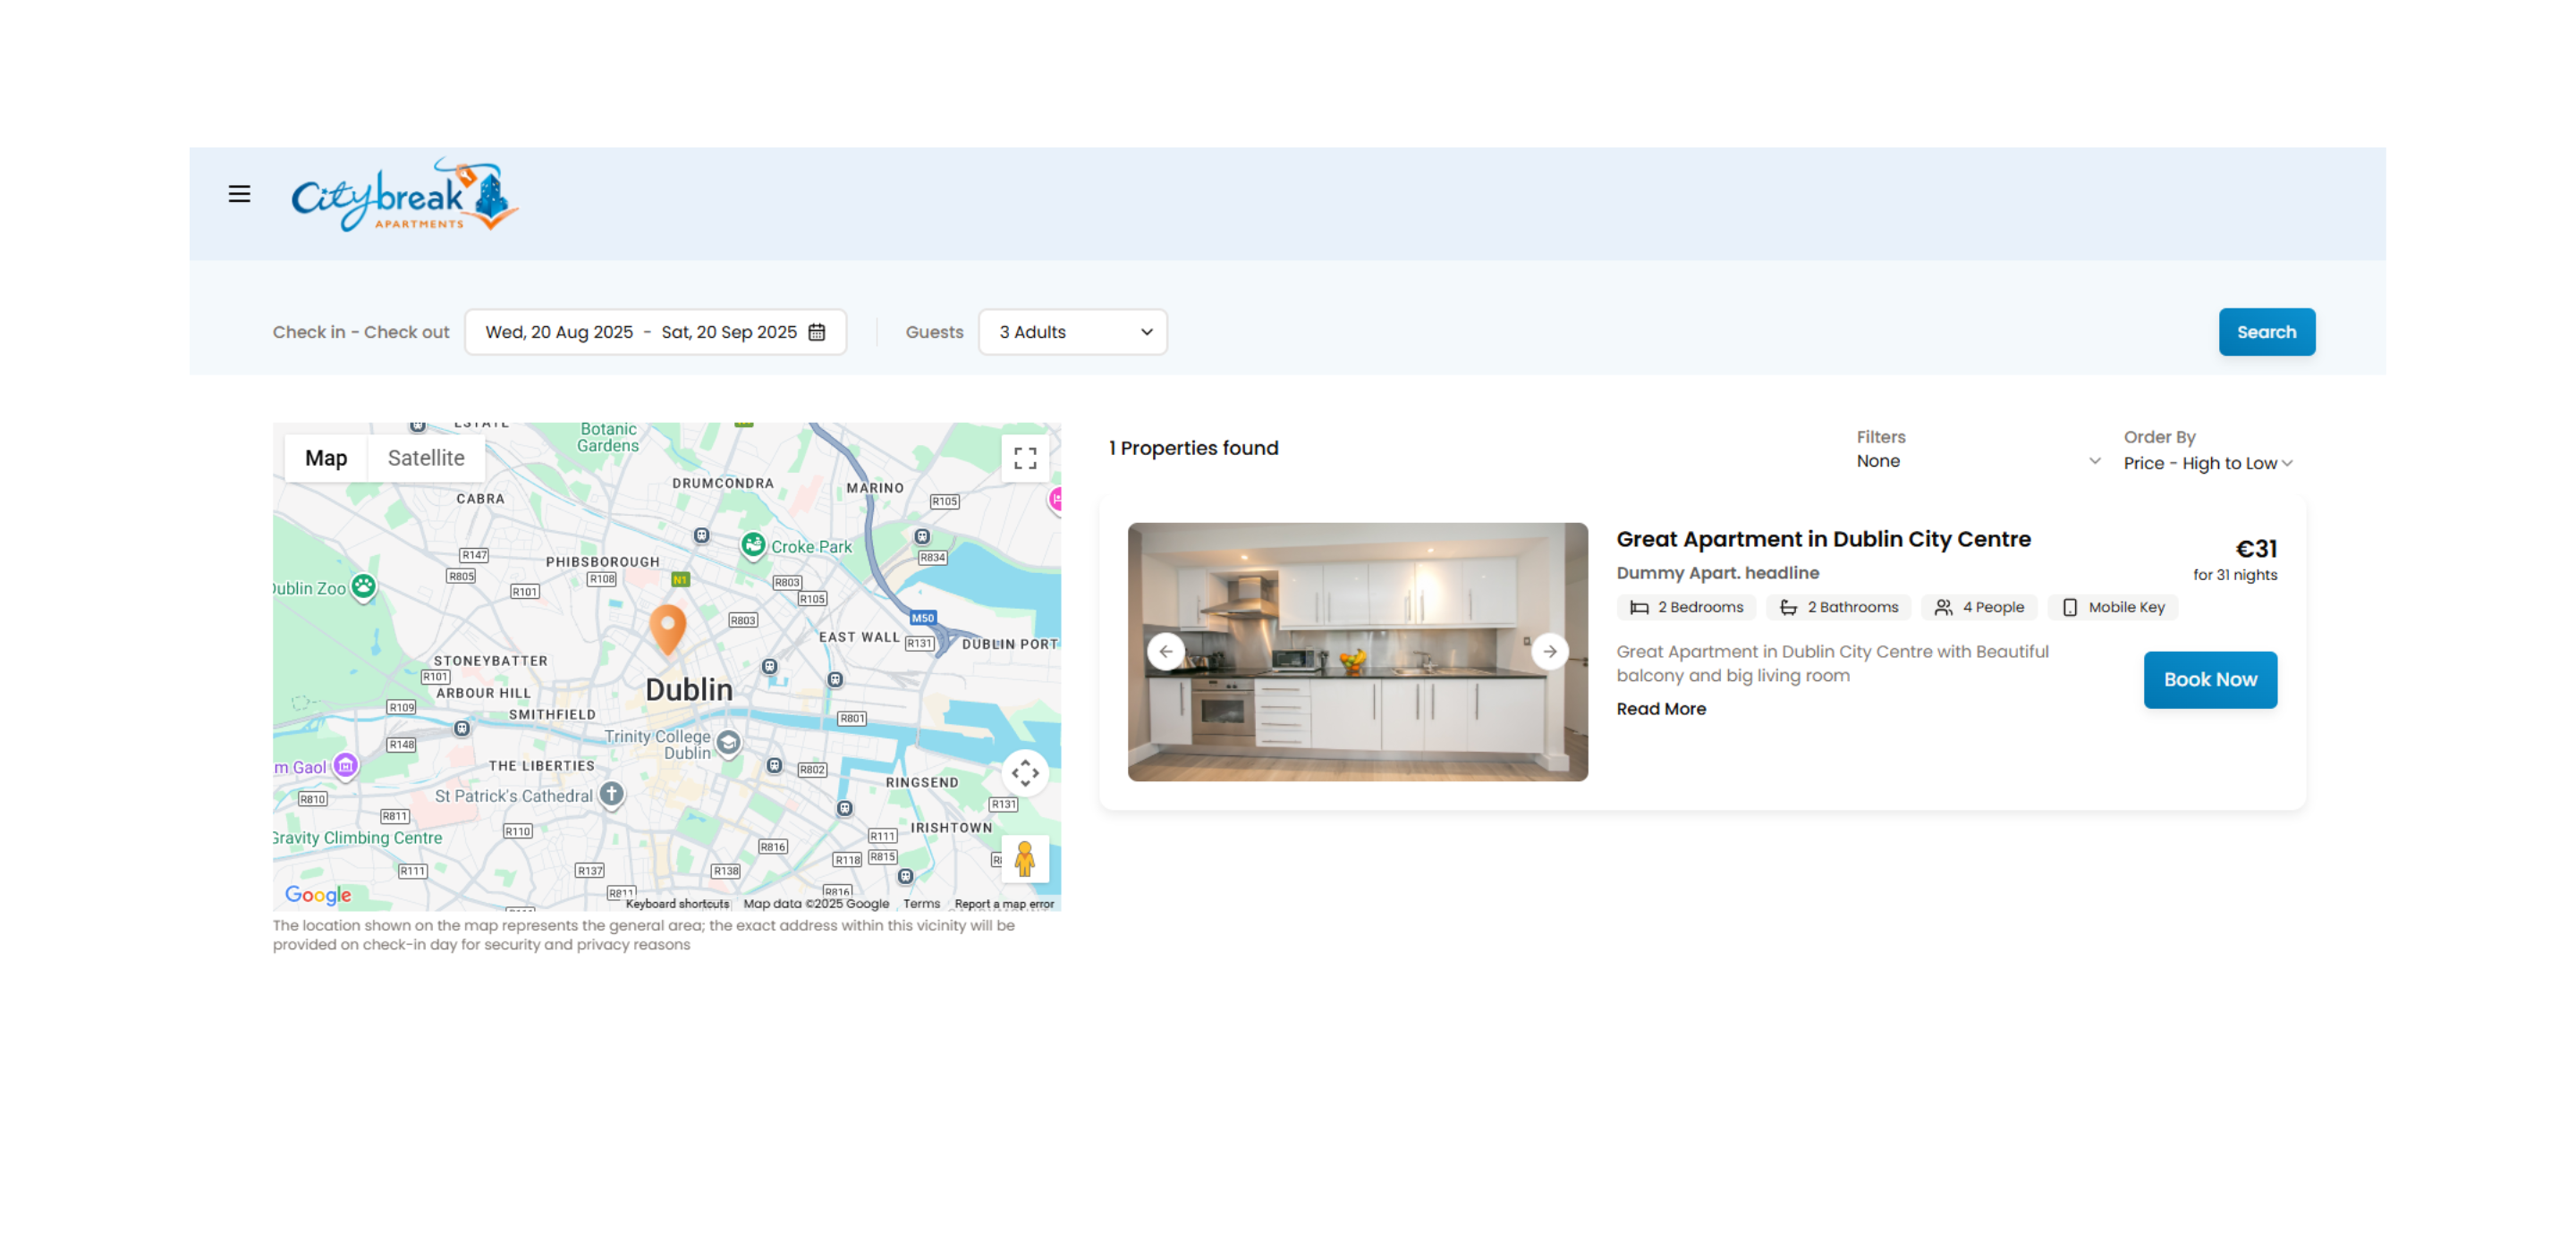Viewport: 2576px width, 1255px height.
Task: Open the Guests 3 Adults dropdown
Action: [1072, 332]
